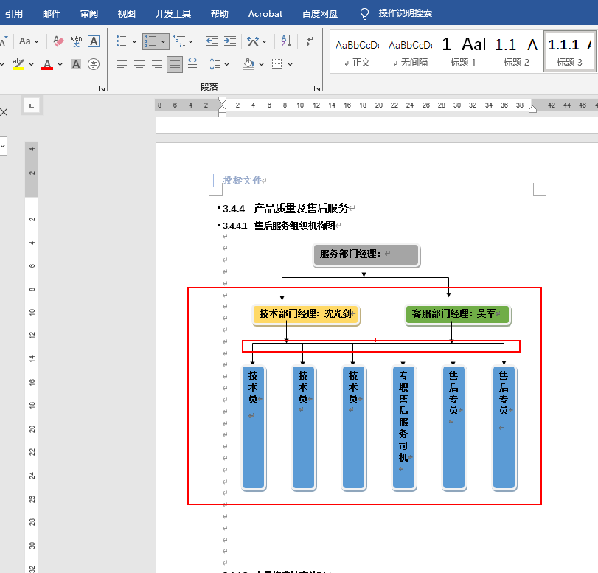This screenshot has width=598, height=573.
Task: Align text right
Action: [x=157, y=64]
